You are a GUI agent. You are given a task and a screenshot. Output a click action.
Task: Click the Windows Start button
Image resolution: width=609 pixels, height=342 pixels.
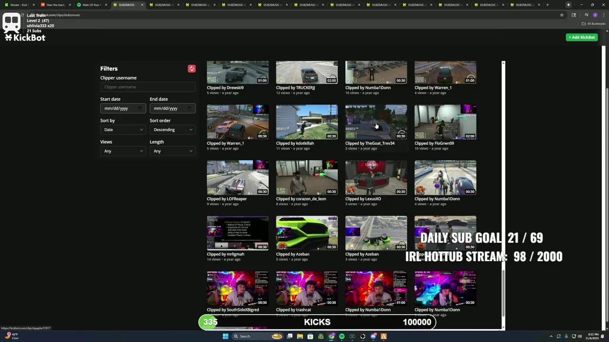click(226, 336)
